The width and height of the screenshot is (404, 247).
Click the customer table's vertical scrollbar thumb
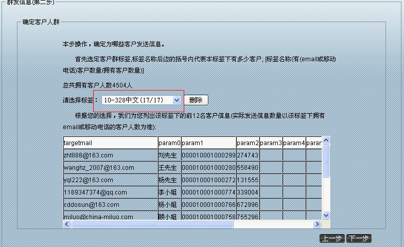325,161
